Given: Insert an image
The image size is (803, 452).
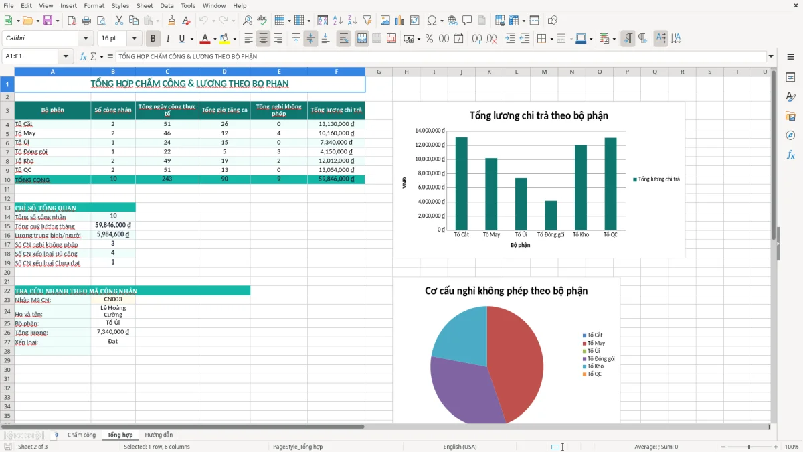Looking at the screenshot, I should [x=385, y=21].
